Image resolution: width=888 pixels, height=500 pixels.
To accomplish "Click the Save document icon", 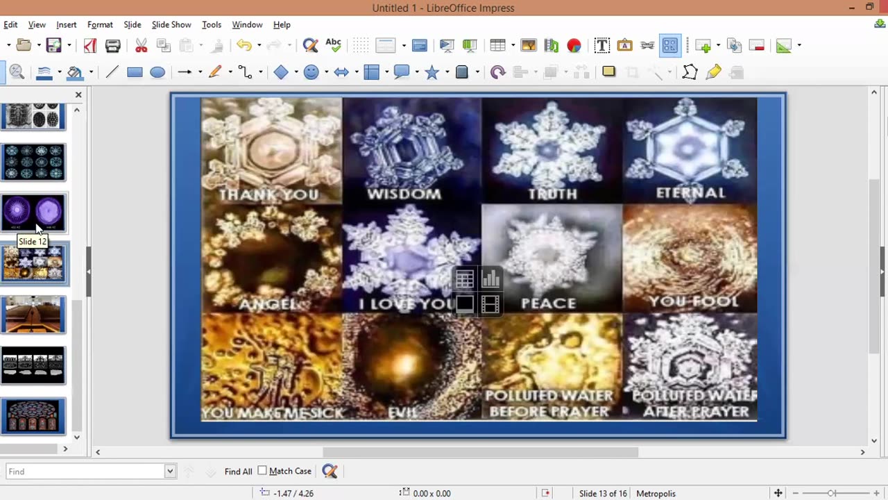I will pyautogui.click(x=53, y=46).
